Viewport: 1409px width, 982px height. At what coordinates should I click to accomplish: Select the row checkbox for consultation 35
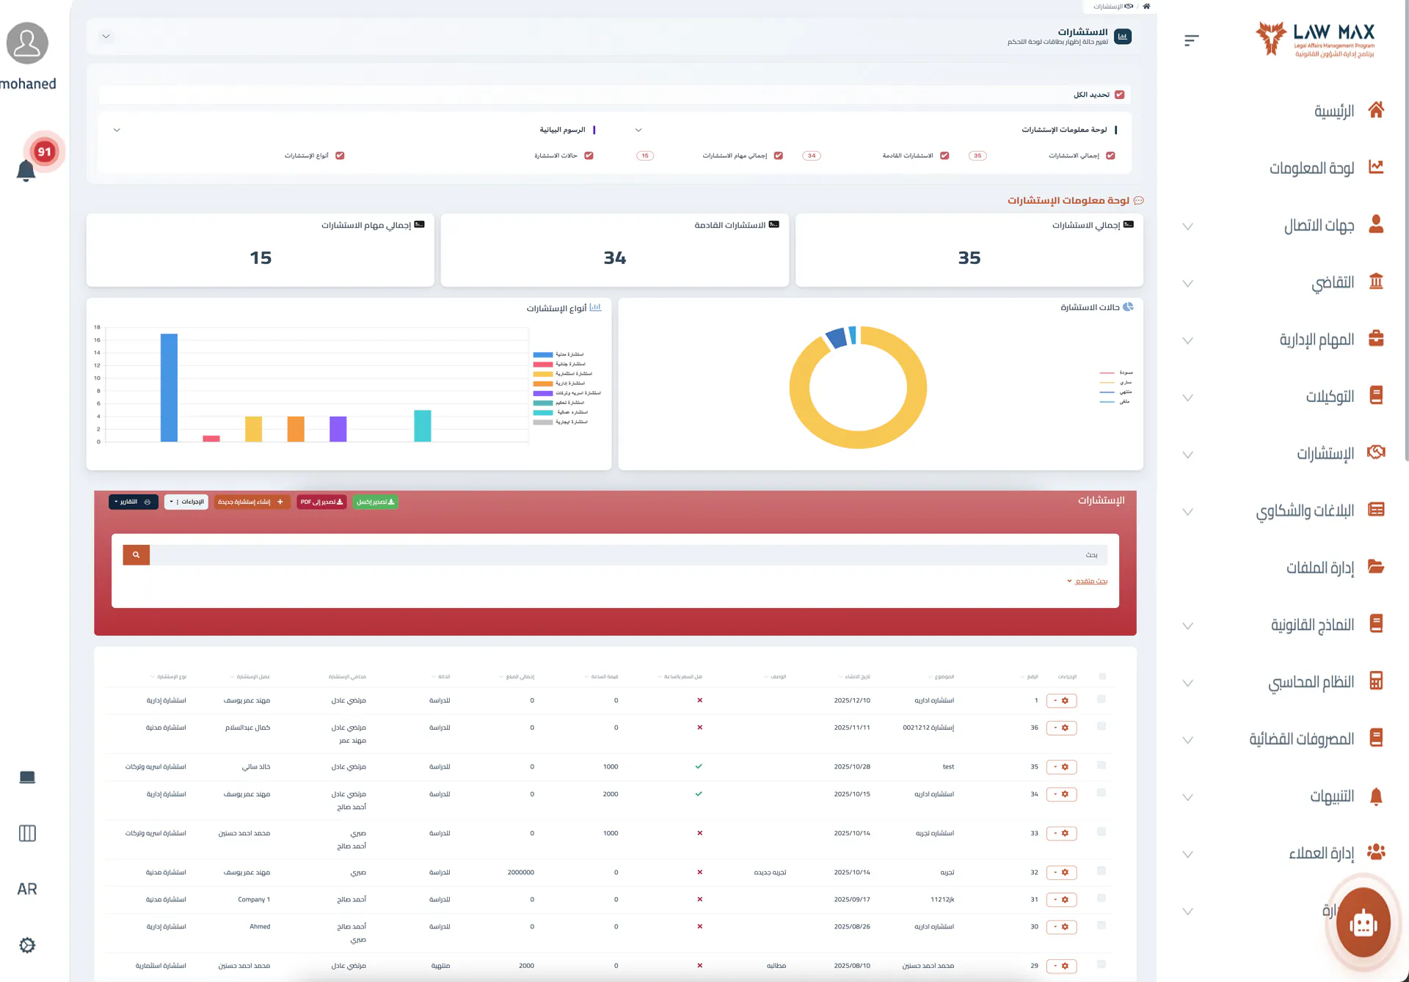[1101, 766]
